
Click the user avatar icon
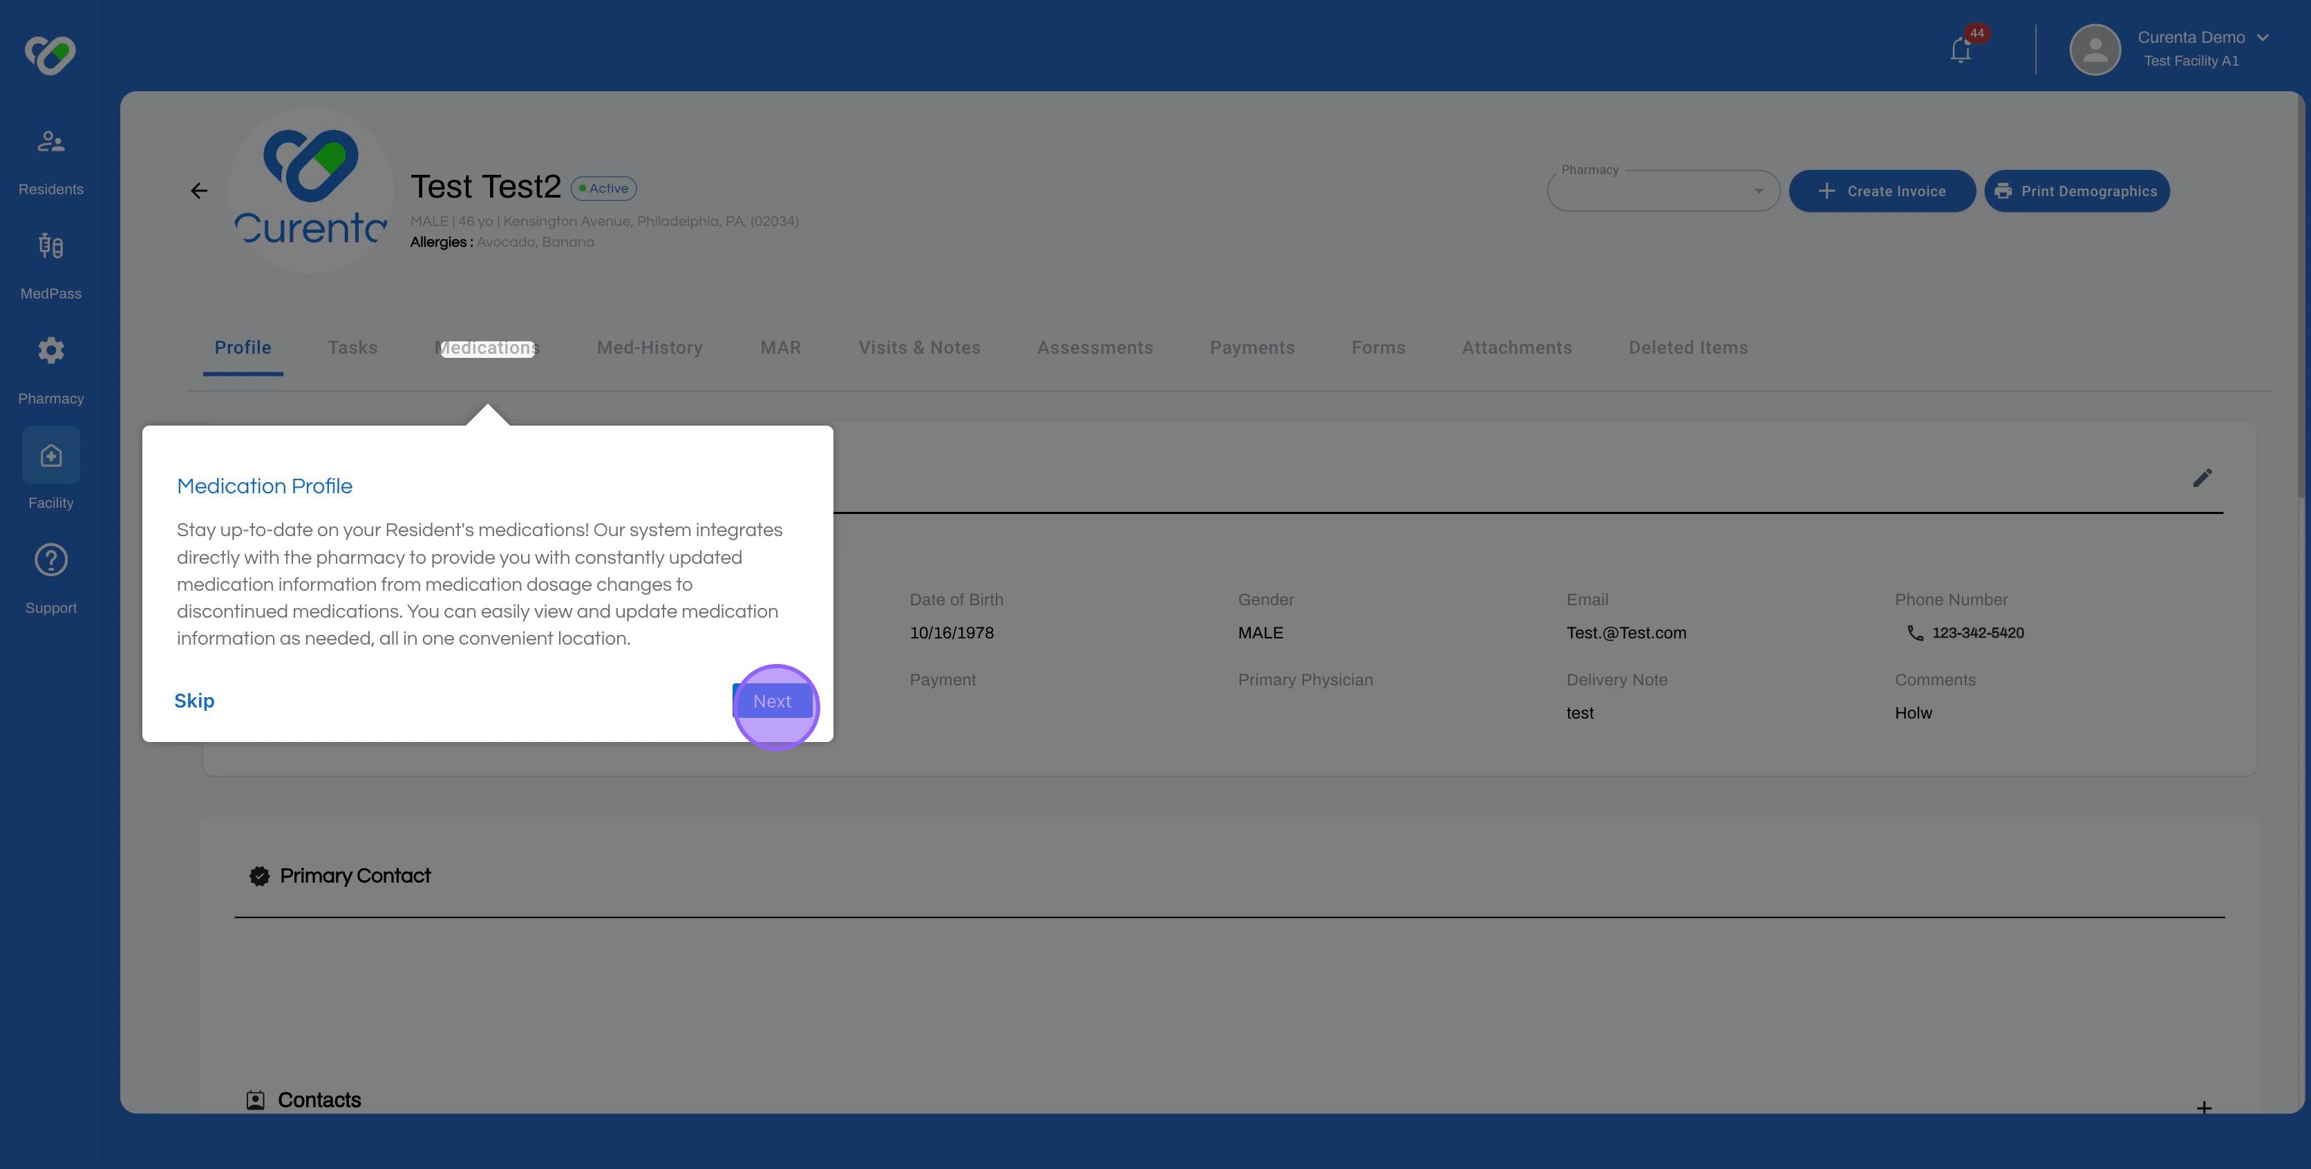pyautogui.click(x=2094, y=49)
